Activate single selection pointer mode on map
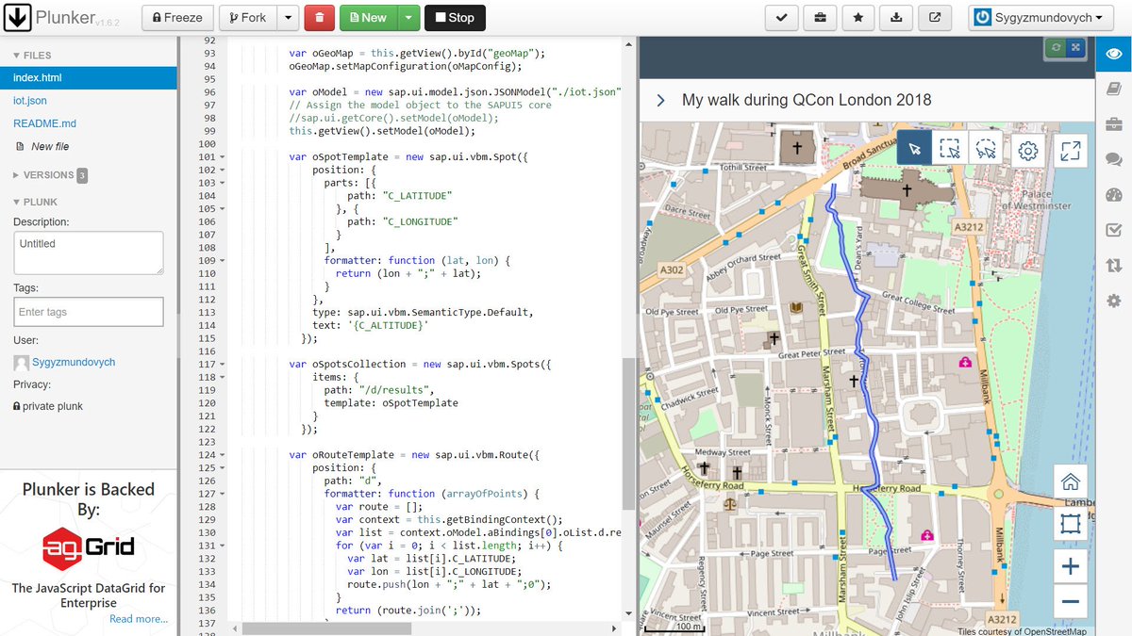This screenshot has height=636, width=1132. [x=914, y=149]
